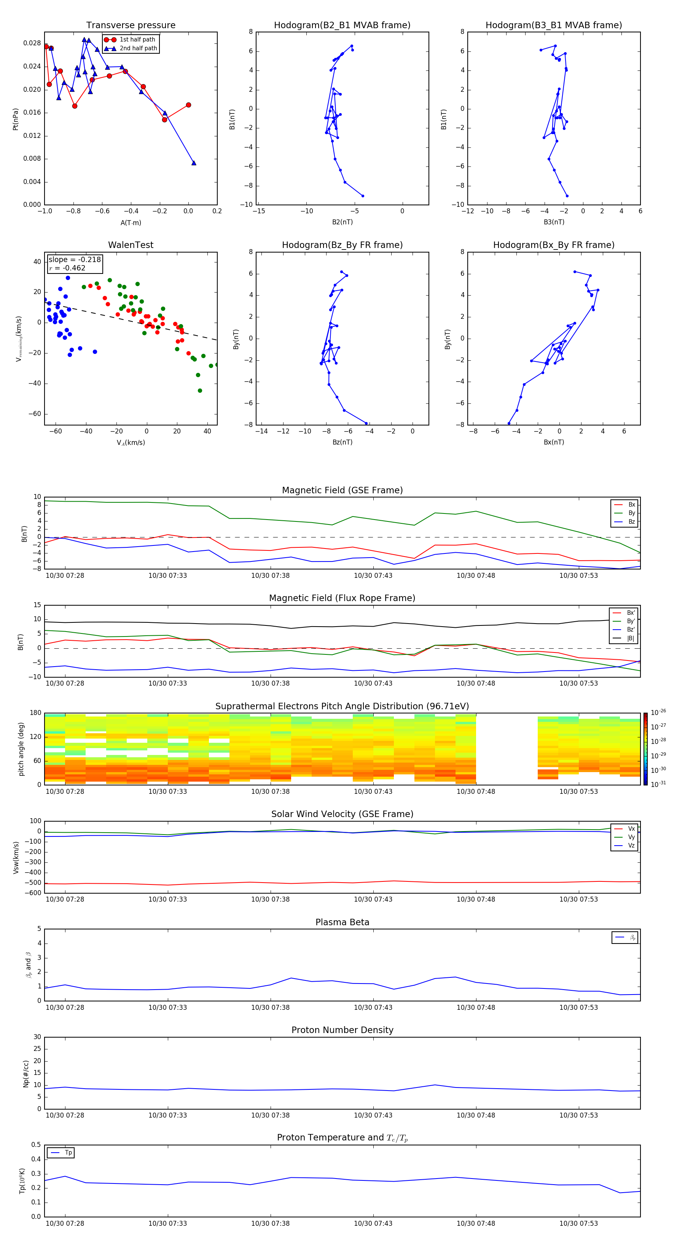Click the '1st half path' legend entry
This screenshot has height=1257, width=685.
click(130, 40)
